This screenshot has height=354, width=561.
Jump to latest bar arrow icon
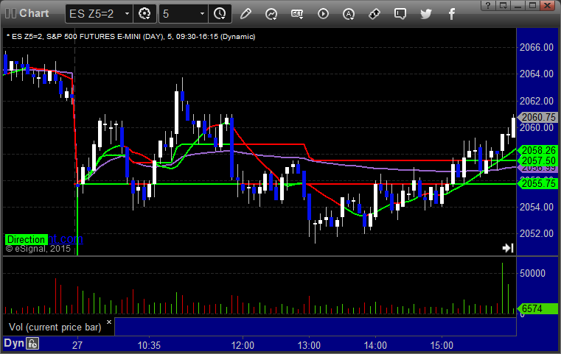508,248
